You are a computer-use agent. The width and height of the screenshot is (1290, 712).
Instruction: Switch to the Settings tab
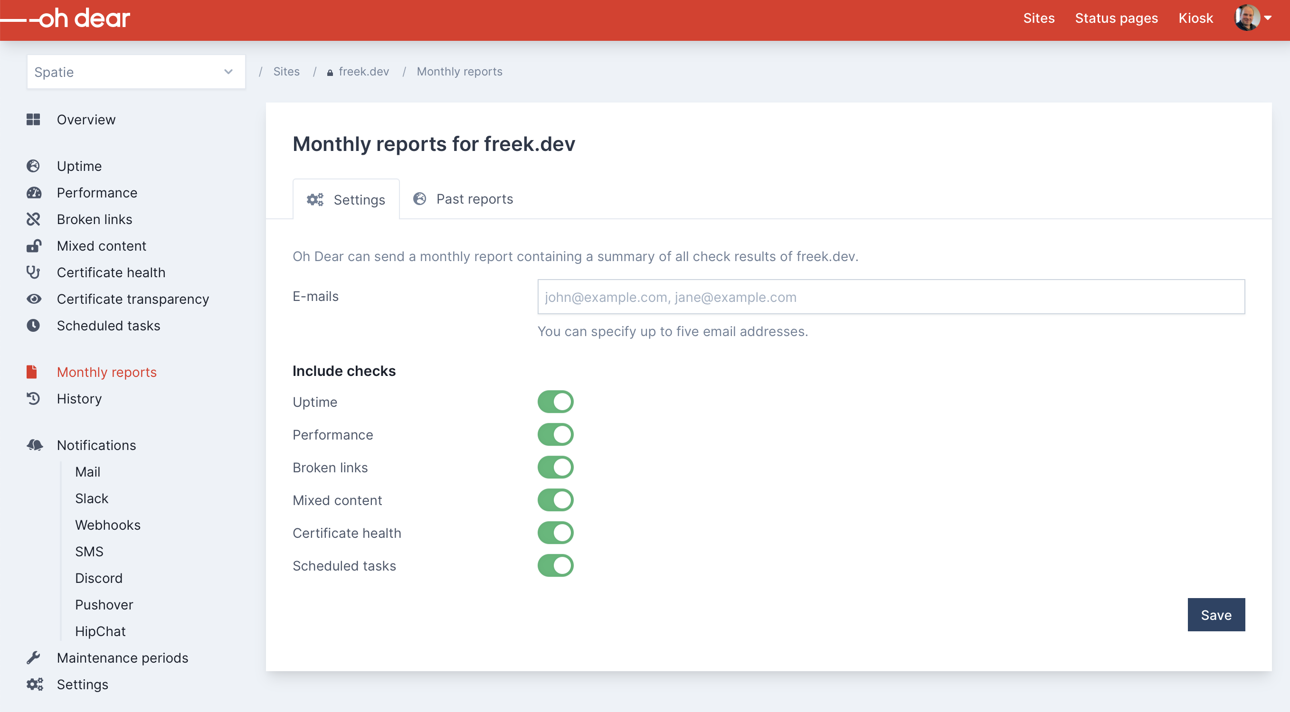pyautogui.click(x=346, y=200)
